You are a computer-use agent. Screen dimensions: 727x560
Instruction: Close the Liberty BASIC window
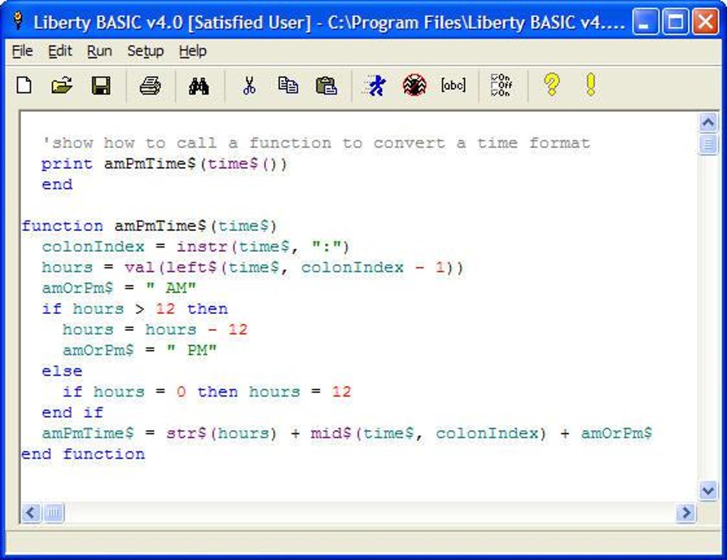pyautogui.click(x=705, y=21)
